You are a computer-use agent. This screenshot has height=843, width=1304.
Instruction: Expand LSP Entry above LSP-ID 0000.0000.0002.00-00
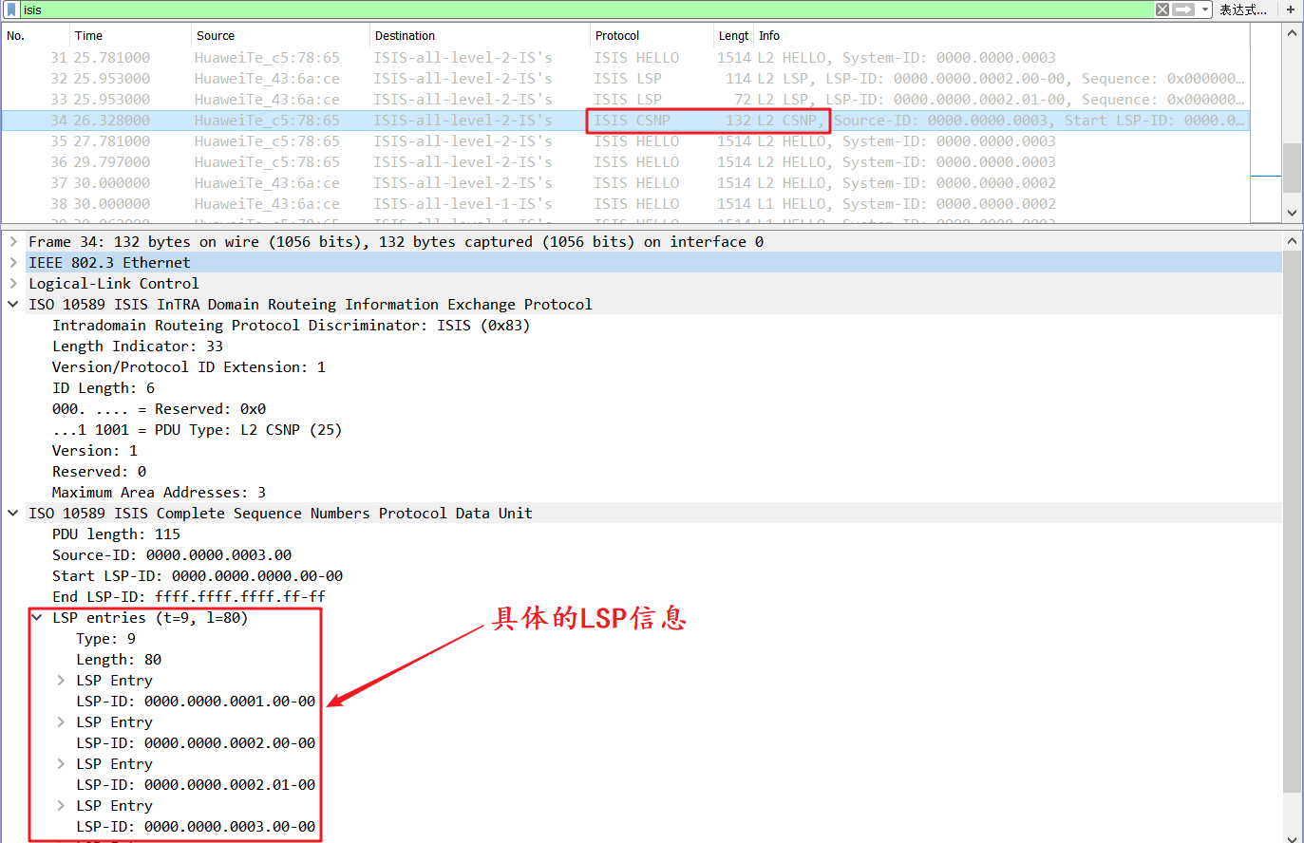coord(61,722)
